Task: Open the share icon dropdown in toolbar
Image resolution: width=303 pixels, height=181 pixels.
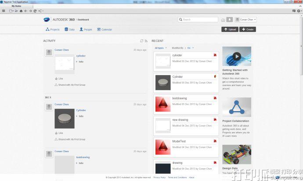Action: coord(40,11)
